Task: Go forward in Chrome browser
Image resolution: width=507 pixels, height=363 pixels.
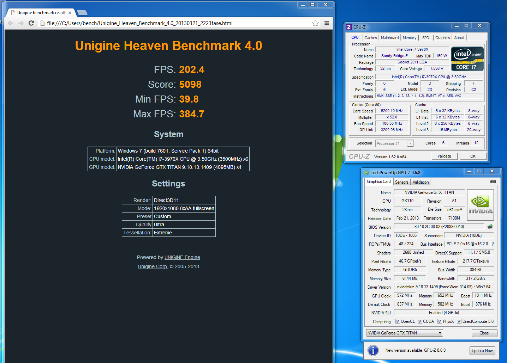Action: coord(21,23)
